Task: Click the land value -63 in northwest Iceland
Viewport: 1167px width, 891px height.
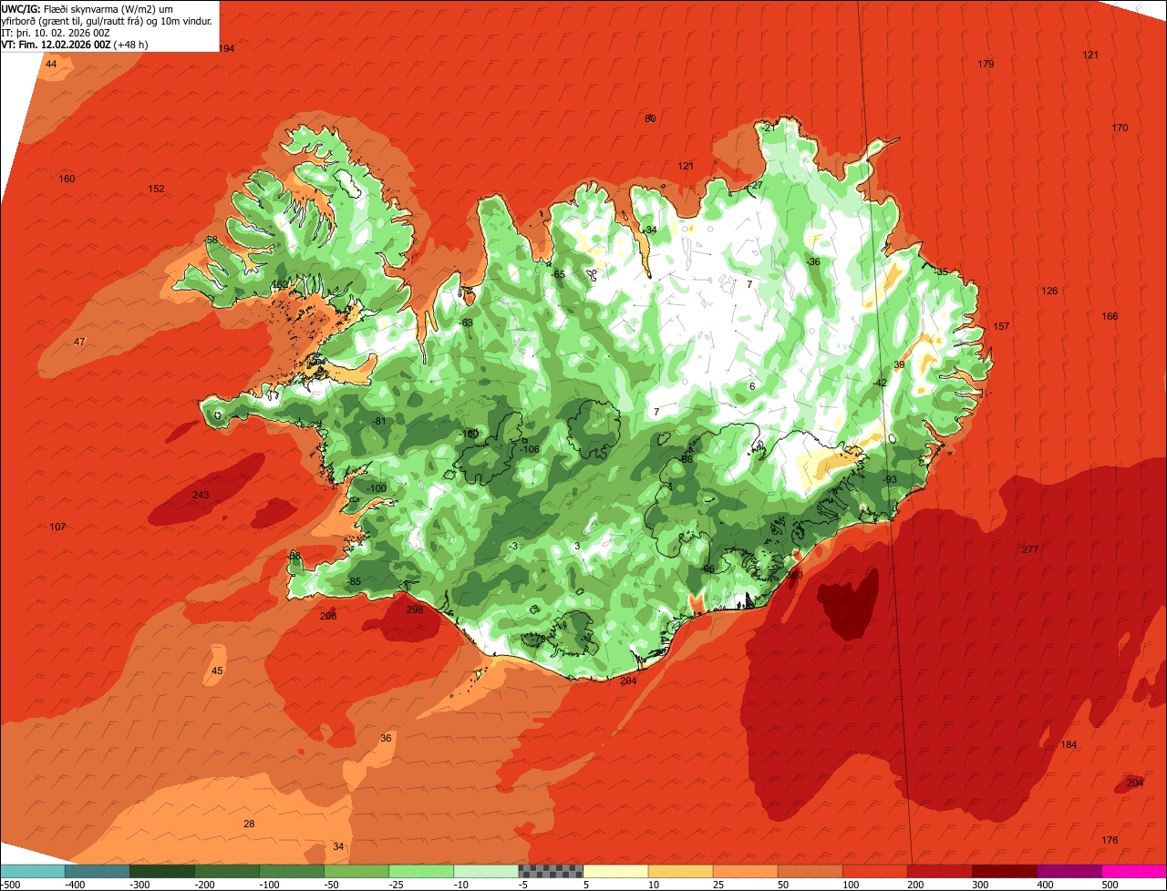Action: [x=466, y=323]
